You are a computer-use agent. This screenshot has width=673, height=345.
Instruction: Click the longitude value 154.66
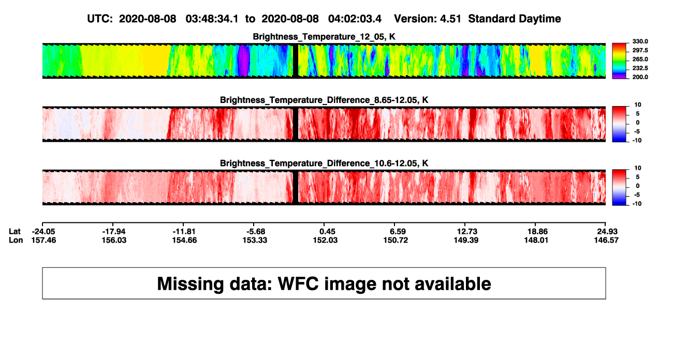(x=185, y=240)
